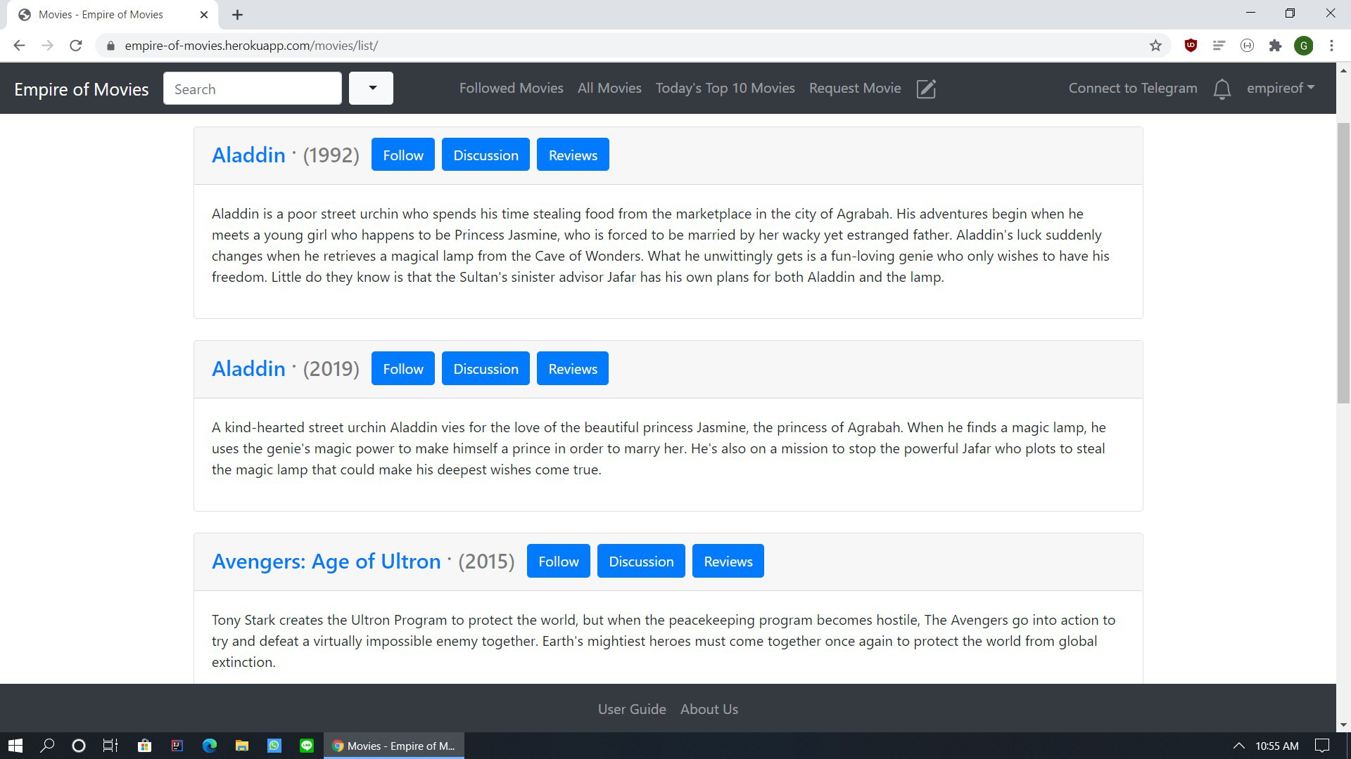Screen dimensions: 1351x759
Task: Follow the Aladdin 1992 movie
Action: tap(402, 155)
